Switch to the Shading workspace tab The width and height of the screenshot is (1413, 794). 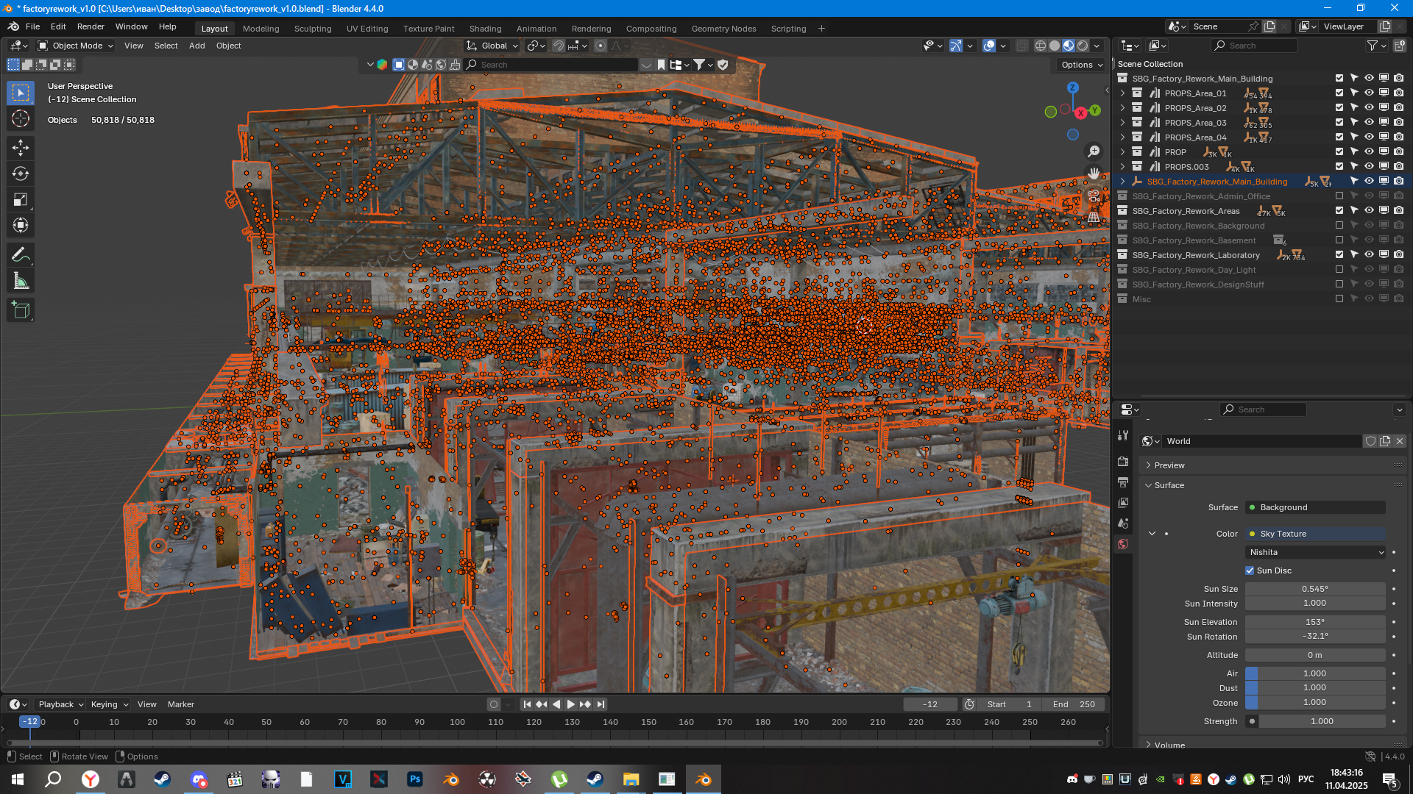click(485, 29)
